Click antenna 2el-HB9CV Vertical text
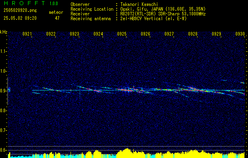248x158 pixels. (x=153, y=19)
